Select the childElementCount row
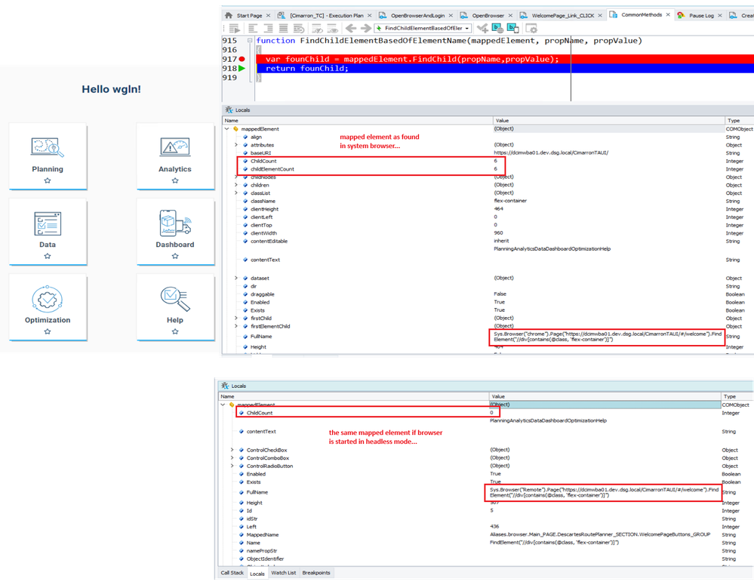This screenshot has height=588, width=754. (x=487, y=169)
